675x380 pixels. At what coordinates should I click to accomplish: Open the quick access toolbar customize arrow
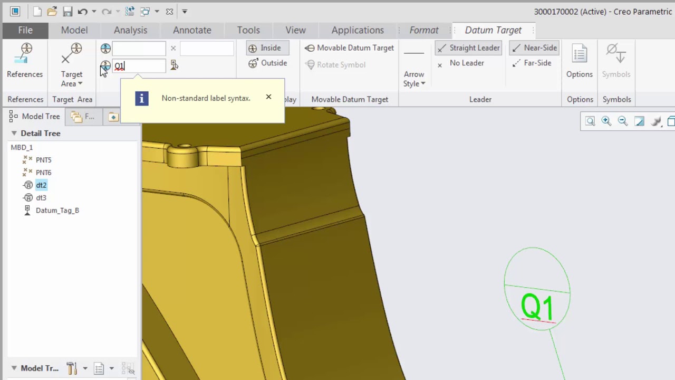(x=185, y=12)
